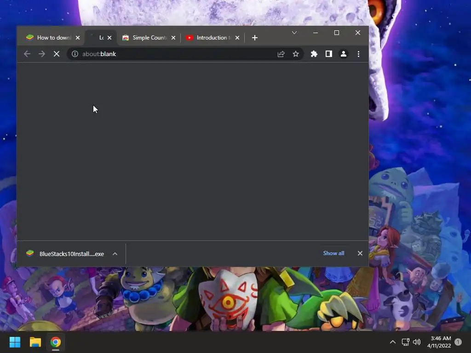This screenshot has height=353, width=471.
Task: Close the active 'Lc' tab
Action: 109,38
